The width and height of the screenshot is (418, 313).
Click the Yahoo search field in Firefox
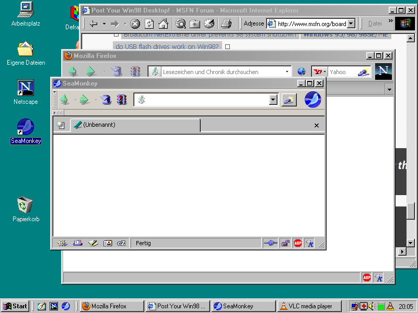click(x=342, y=71)
